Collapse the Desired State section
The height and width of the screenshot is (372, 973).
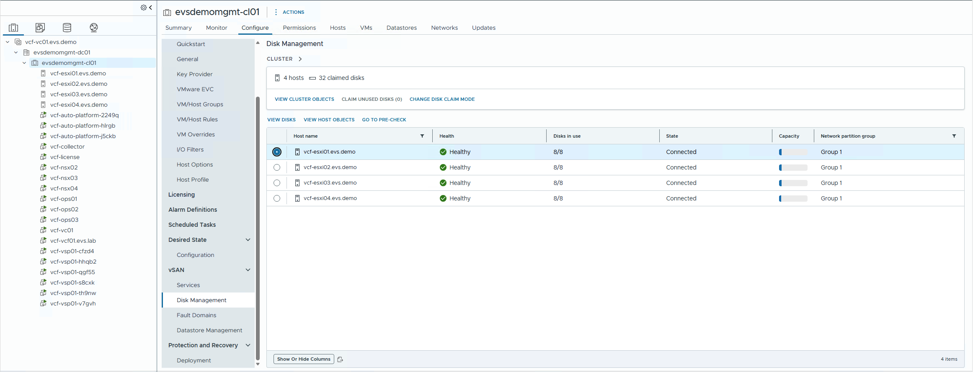(248, 240)
